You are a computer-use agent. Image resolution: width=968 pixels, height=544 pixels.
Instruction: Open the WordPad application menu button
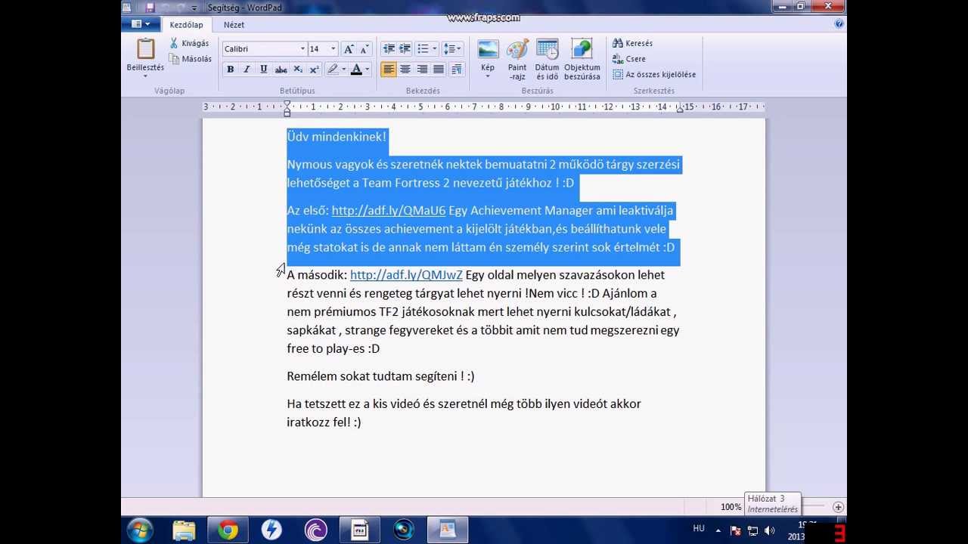tap(141, 25)
